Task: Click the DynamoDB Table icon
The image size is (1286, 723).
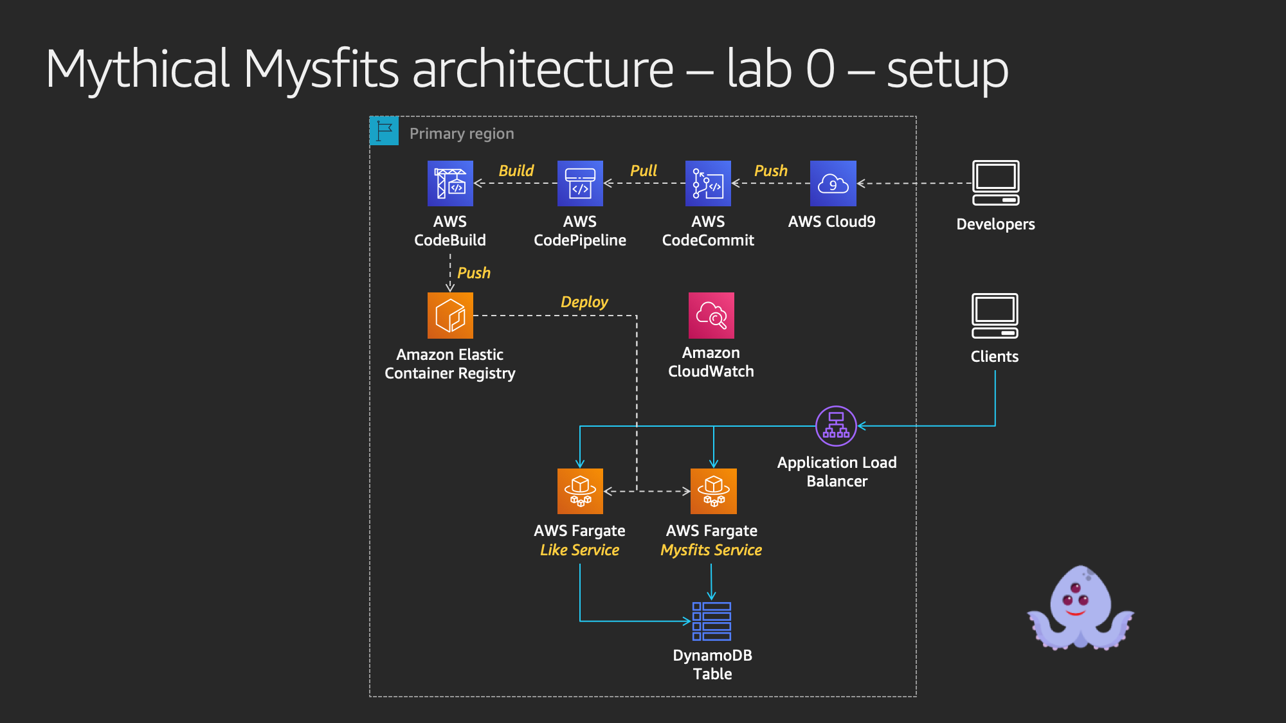Action: (712, 621)
